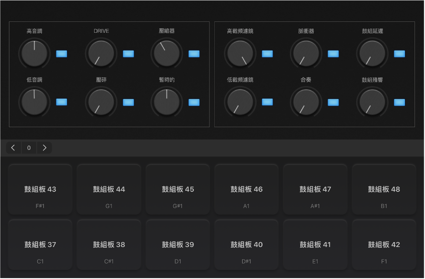This screenshot has width=425, height=279.
Task: Trigger drum pad 鼓組板 39 (D1)
Action: pos(178,245)
